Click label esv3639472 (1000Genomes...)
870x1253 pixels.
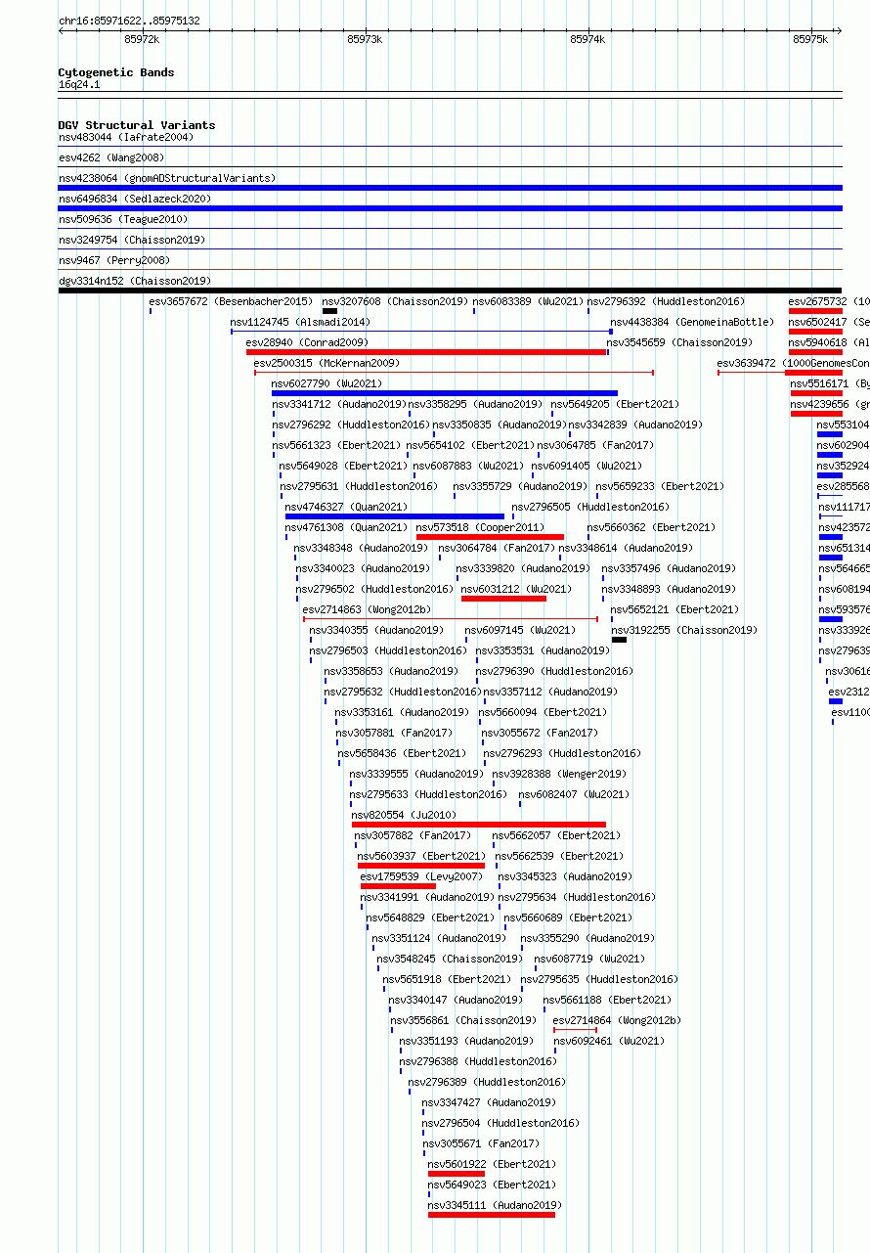794,363
